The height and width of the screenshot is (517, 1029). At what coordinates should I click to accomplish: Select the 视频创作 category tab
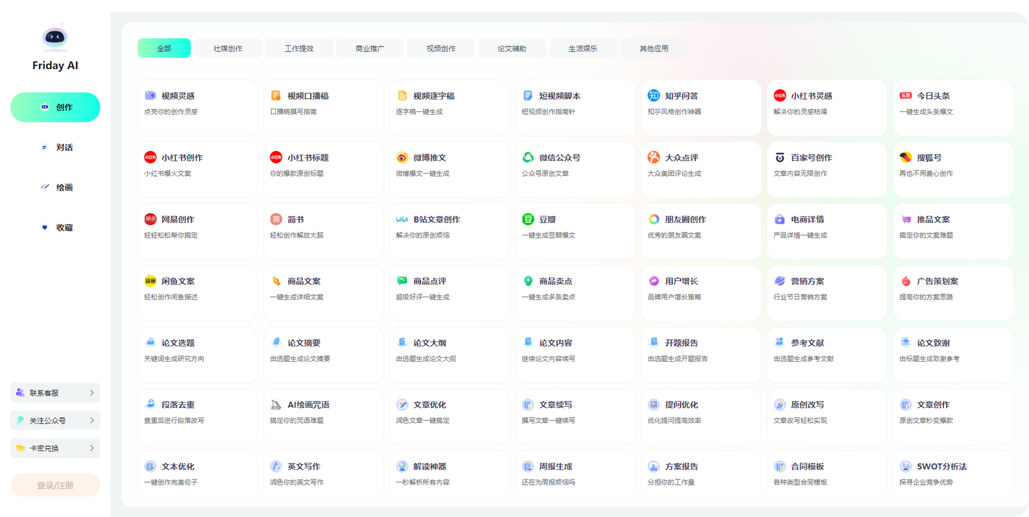click(x=441, y=48)
